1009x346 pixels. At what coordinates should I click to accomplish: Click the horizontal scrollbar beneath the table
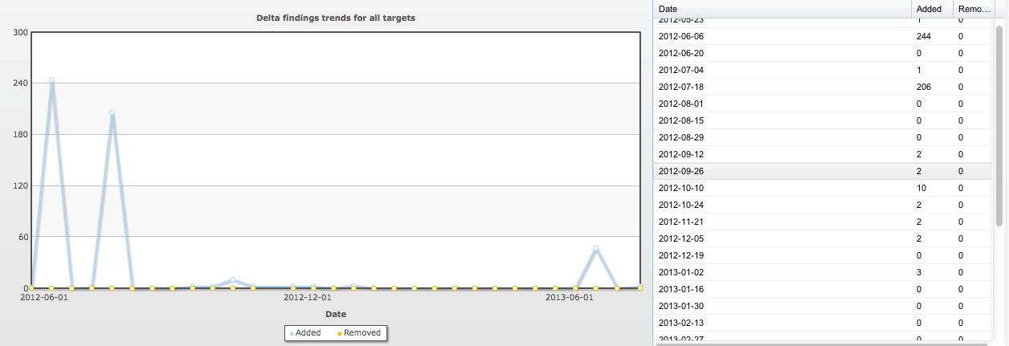819,344
